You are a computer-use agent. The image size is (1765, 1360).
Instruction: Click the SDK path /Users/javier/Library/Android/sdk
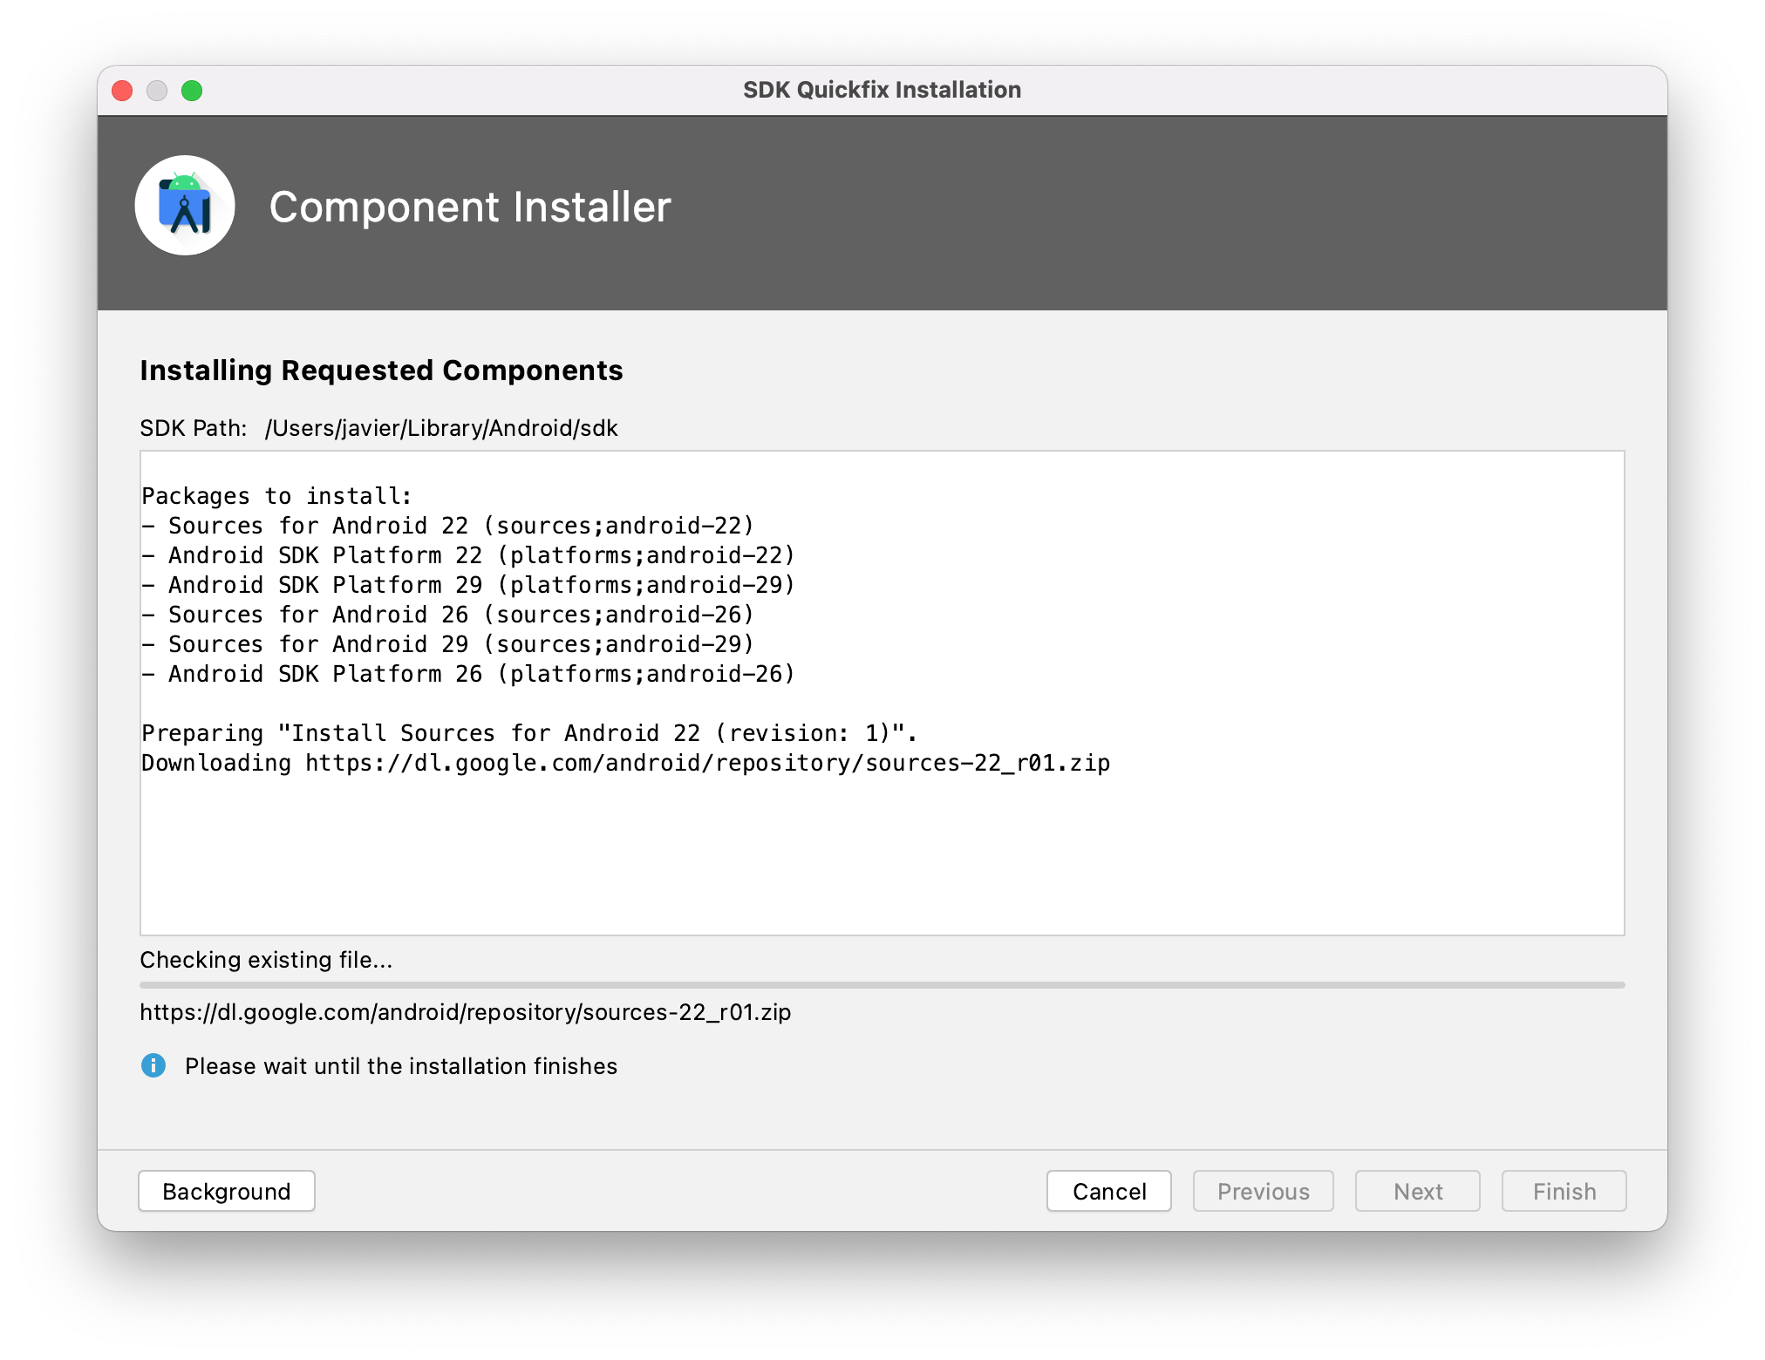pos(441,428)
